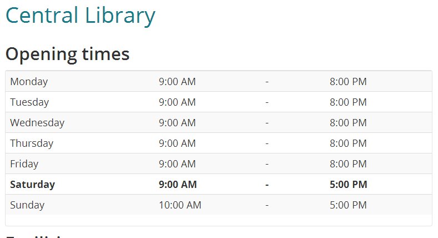Select the Monday row label
438x238 pixels.
[x=29, y=82]
